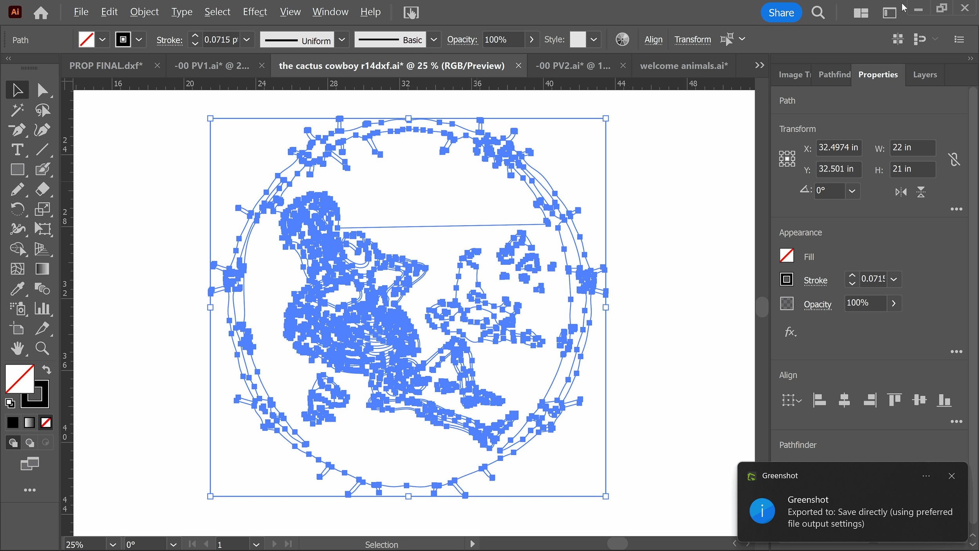Open the Effect menu
Viewport: 979px width, 551px height.
(255, 12)
